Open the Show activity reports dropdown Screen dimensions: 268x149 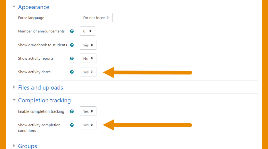(x=88, y=58)
